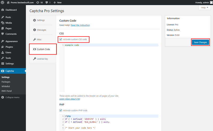Image resolution: width=213 pixels, height=131 pixels.
Task: Click the admin avatar icon
Action: pyautogui.click(x=211, y=2)
